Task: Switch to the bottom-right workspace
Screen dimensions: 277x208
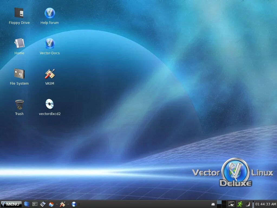Action: pyautogui.click(x=224, y=206)
